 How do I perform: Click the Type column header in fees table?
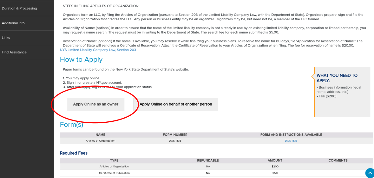pos(114,160)
